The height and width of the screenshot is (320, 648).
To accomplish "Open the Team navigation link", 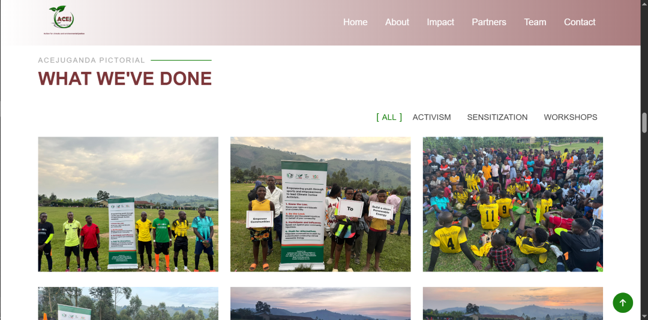I will (535, 22).
